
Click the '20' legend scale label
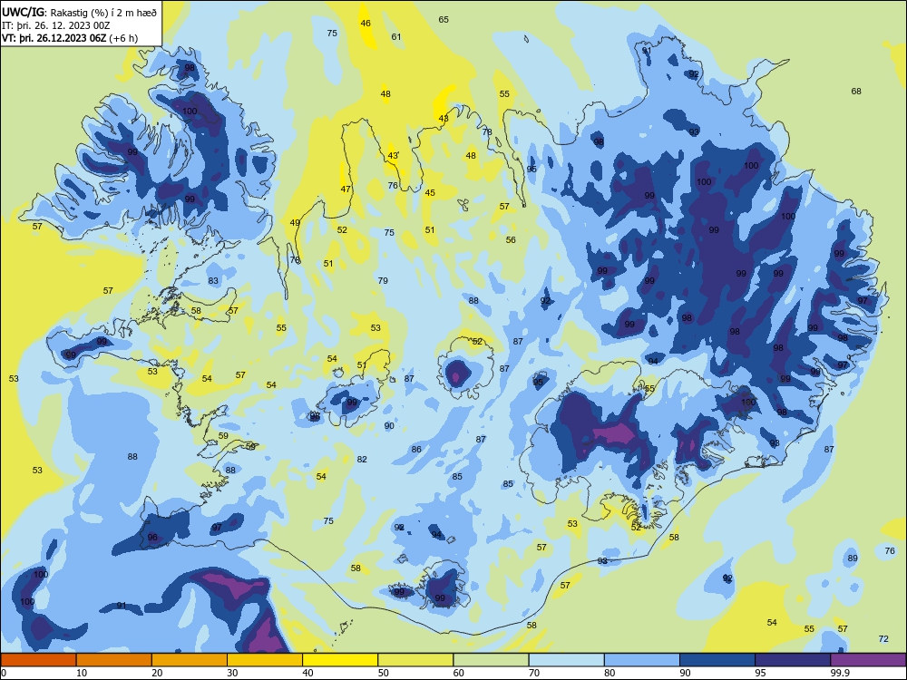157,673
